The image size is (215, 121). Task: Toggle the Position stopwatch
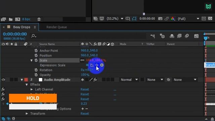[x=36, y=55]
